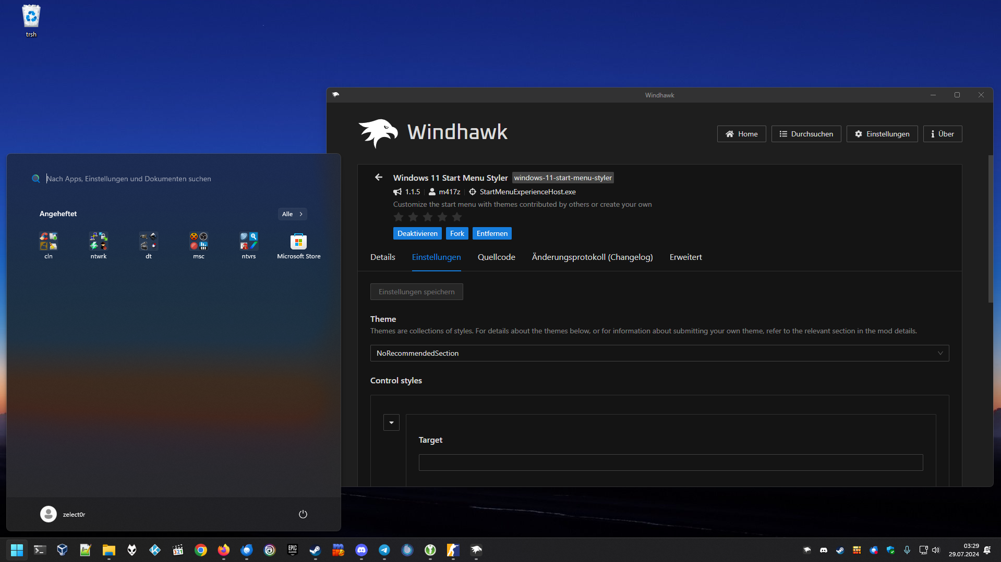Open the clock showing 03:29 on the taskbar
Screen dimensions: 1001x562
point(964,550)
